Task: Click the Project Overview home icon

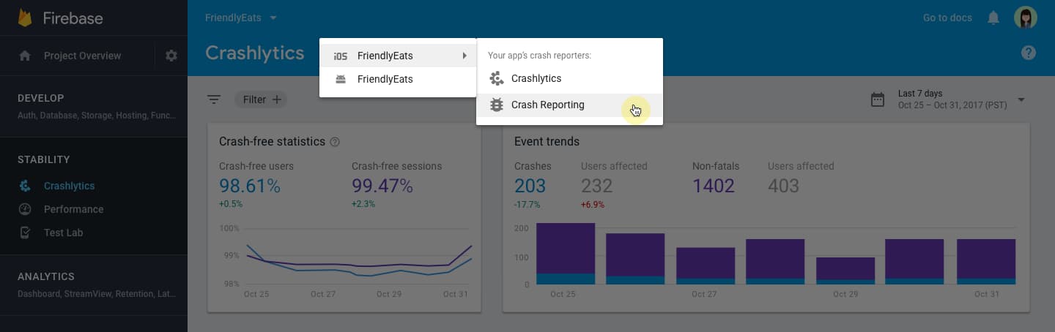Action: pyautogui.click(x=25, y=56)
